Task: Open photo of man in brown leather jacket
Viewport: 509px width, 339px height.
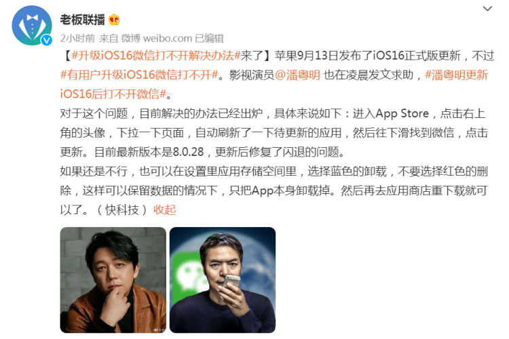Action: click(113, 280)
